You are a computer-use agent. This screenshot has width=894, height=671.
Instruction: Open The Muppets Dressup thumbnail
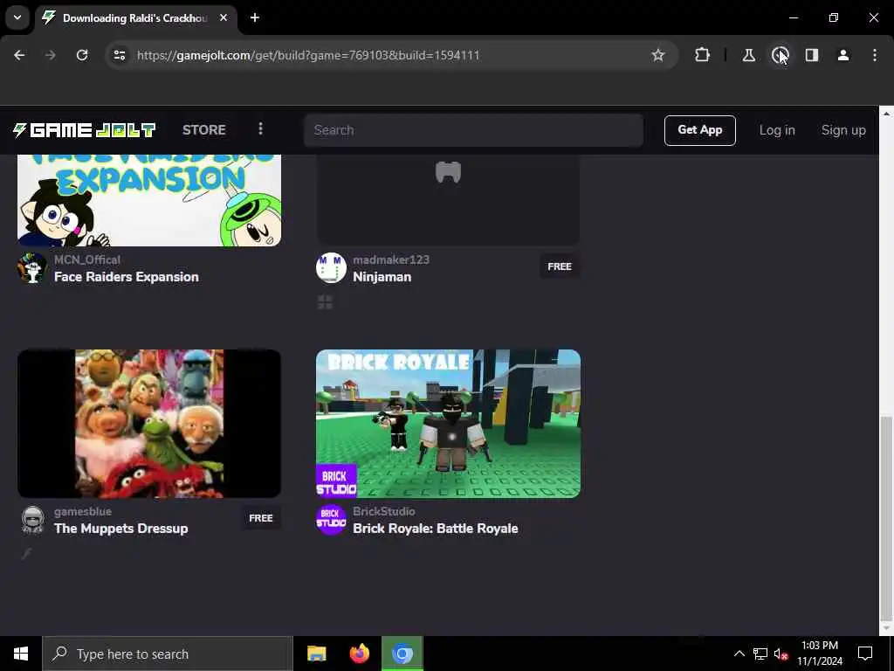pos(149,424)
